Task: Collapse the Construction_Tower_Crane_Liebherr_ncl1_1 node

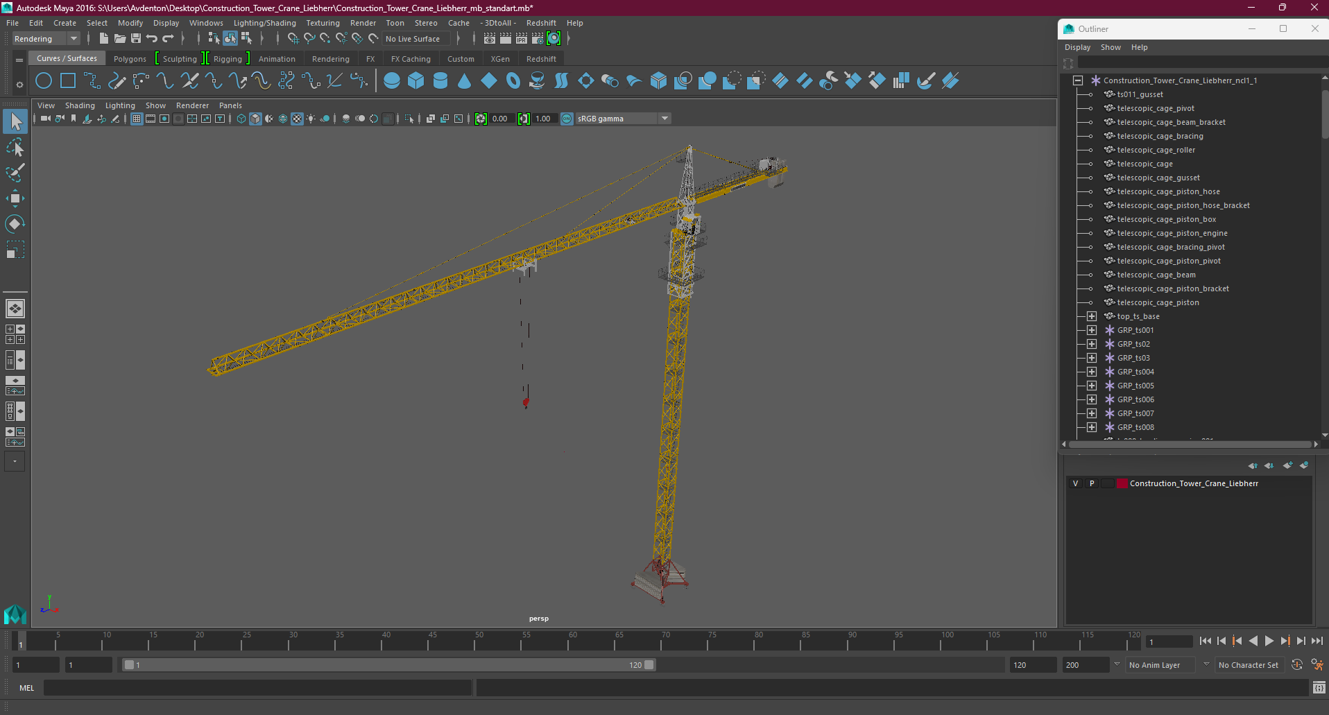Action: click(x=1078, y=80)
